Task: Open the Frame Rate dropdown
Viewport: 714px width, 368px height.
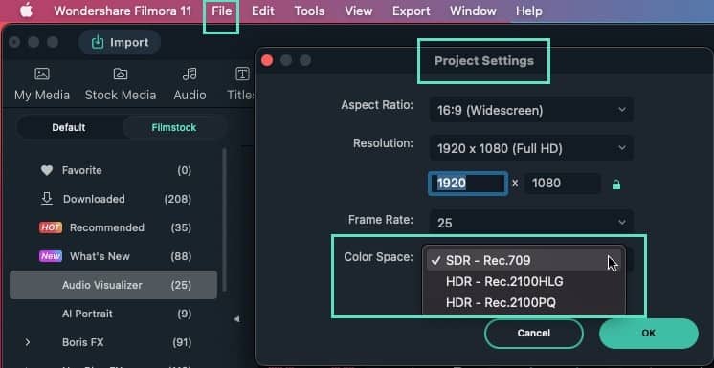Action: pyautogui.click(x=531, y=223)
